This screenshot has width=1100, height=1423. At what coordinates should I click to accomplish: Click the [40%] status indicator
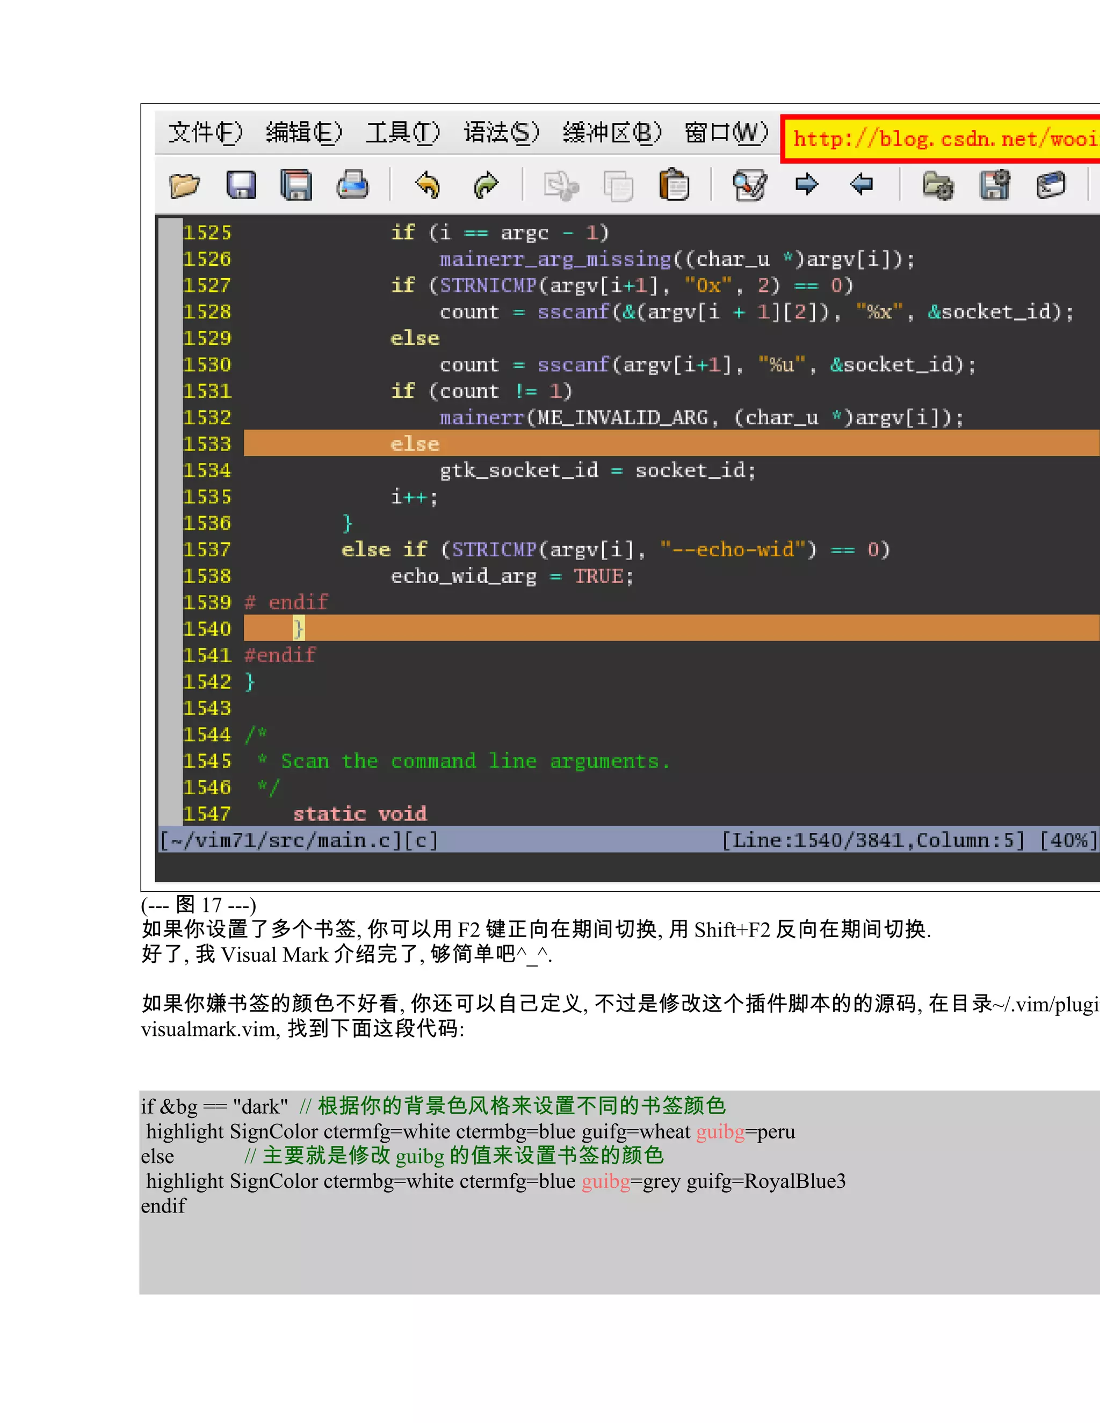1068,840
